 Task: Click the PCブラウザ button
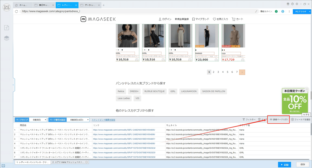300,11
